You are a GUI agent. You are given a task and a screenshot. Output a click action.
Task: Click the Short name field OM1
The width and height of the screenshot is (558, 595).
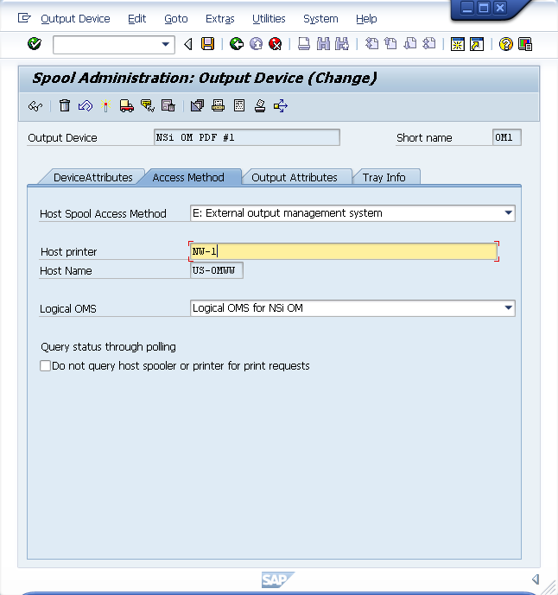click(x=507, y=137)
